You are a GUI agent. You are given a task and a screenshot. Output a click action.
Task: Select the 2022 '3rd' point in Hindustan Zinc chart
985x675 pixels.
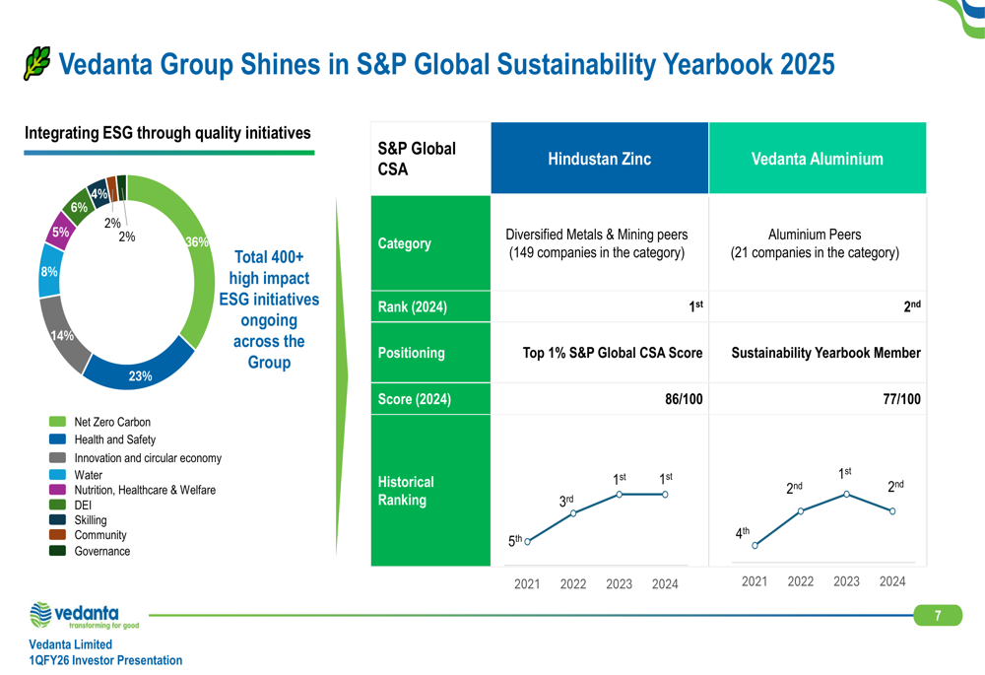[x=573, y=513]
